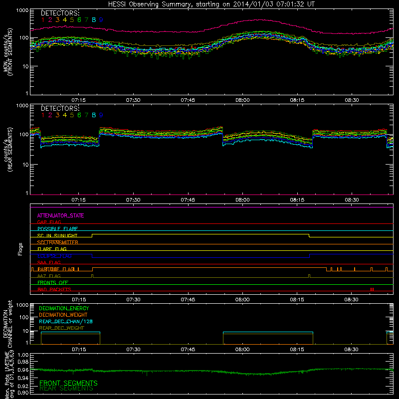399x399 pixels.
Task: Click the DECIMATION_WEIGHT legend entry
Action: [63, 315]
